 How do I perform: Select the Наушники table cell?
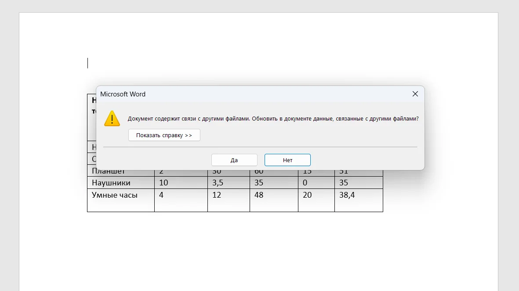(111, 183)
